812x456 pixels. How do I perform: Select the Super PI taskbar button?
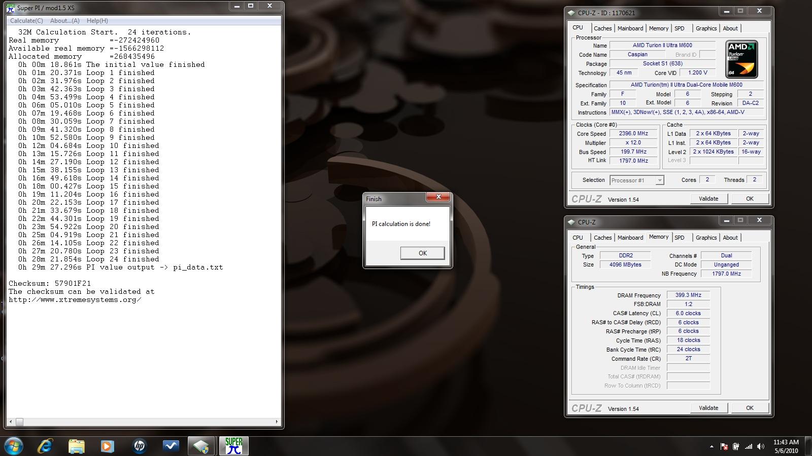233,446
